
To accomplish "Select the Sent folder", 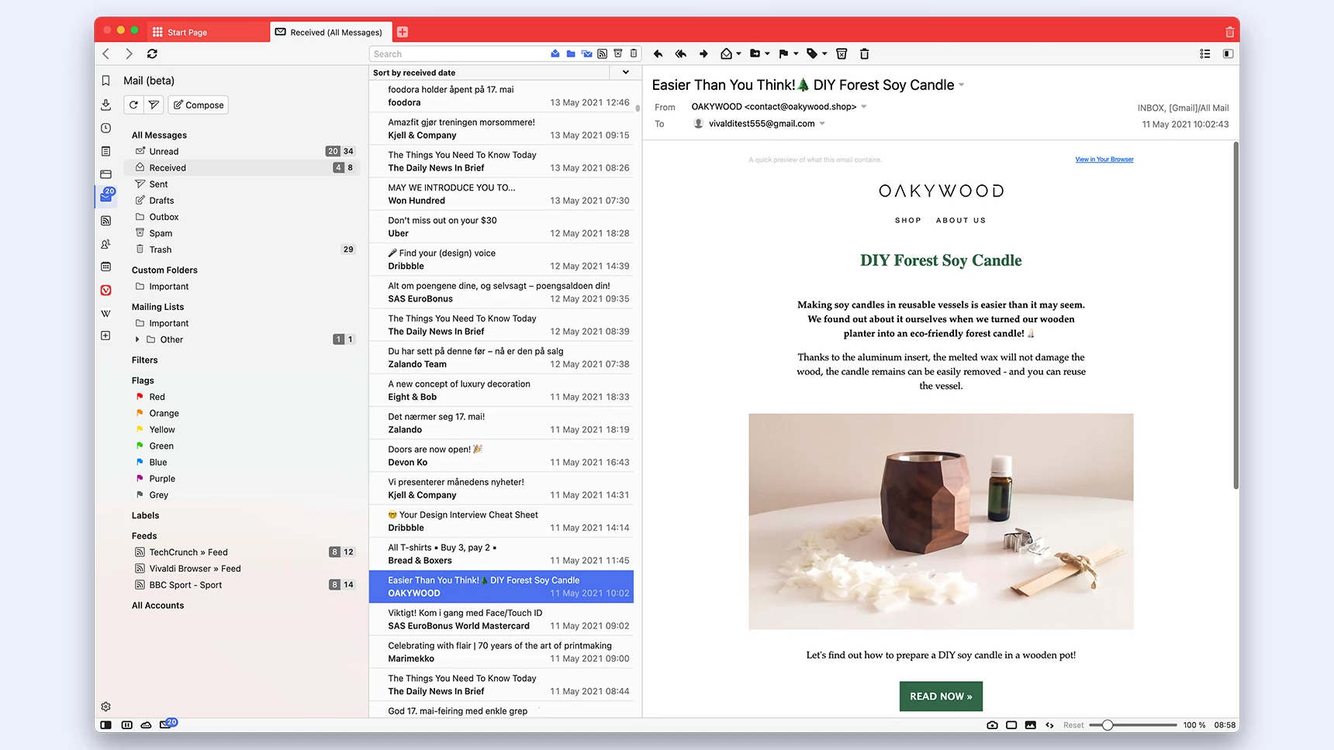I will [x=242, y=184].
